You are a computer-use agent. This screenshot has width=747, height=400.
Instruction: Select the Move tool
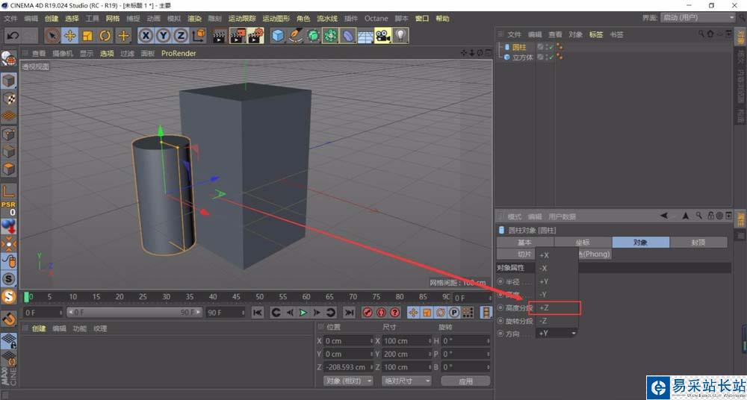[70, 35]
